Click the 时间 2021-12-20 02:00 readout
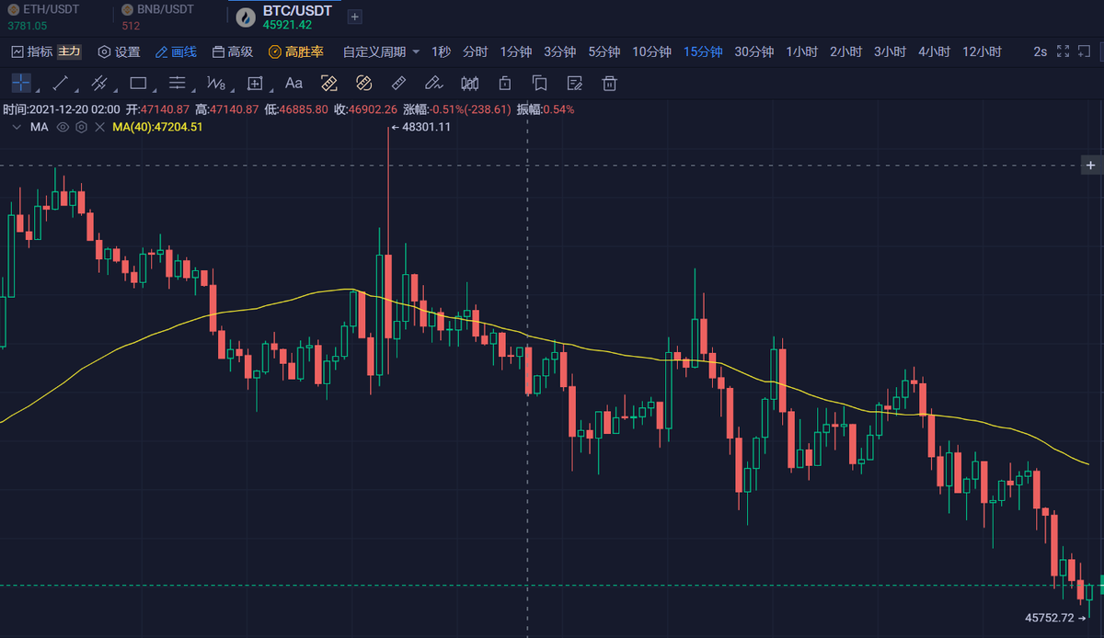Viewport: 1104px width, 638px height. pos(62,109)
